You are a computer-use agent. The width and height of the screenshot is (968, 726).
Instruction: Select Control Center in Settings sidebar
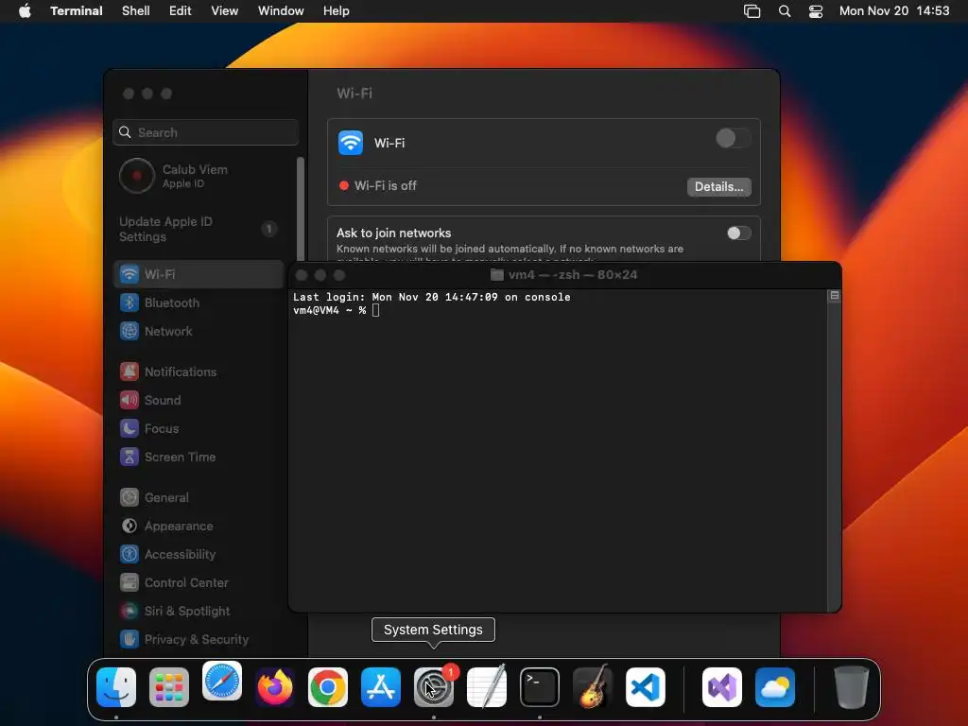(x=199, y=582)
